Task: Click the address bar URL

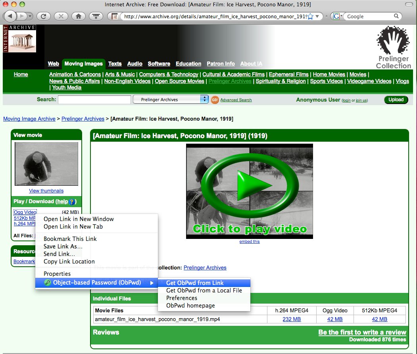Action: 215,17
